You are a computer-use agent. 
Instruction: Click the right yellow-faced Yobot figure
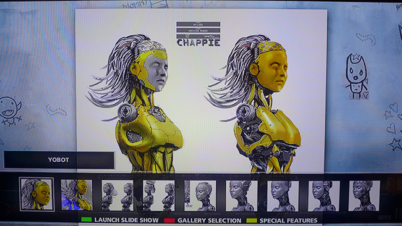coord(254,104)
